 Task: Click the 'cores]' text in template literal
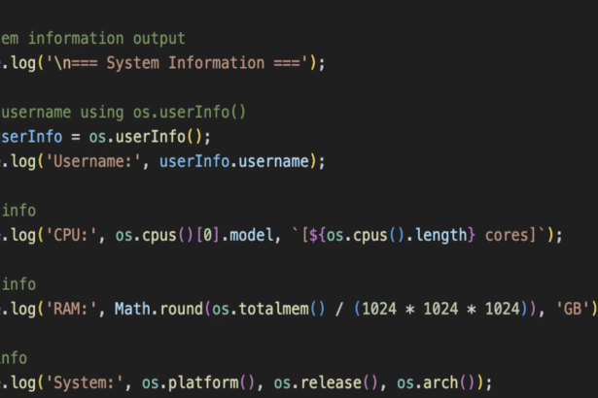(523, 235)
